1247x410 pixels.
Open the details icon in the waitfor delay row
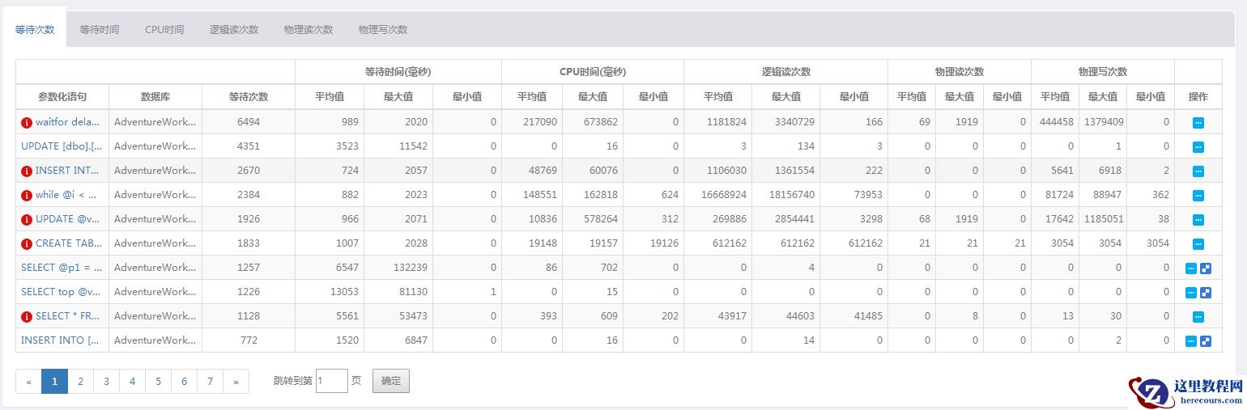point(1198,123)
